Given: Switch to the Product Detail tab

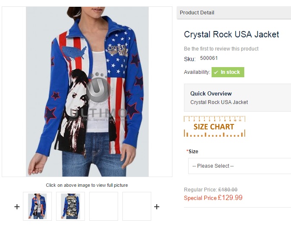Looking at the screenshot, I should pyautogui.click(x=197, y=13).
